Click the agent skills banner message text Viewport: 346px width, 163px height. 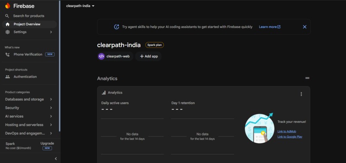click(187, 27)
